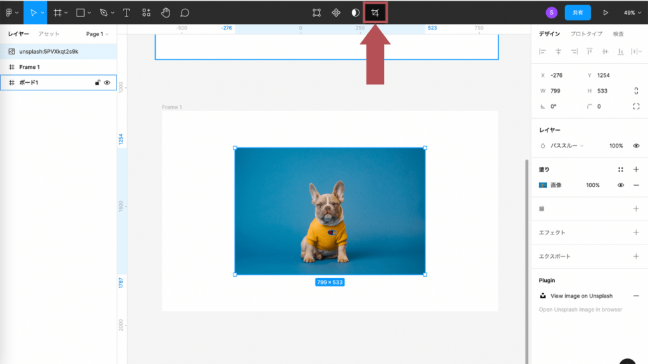Viewport: 648px width, 364px height.
Task: Align selection to left
Action: [x=542, y=52]
